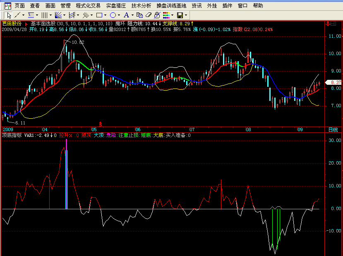Click the red arrow beside 芭田股份
This screenshot has height=256, width=343.
click(26, 24)
